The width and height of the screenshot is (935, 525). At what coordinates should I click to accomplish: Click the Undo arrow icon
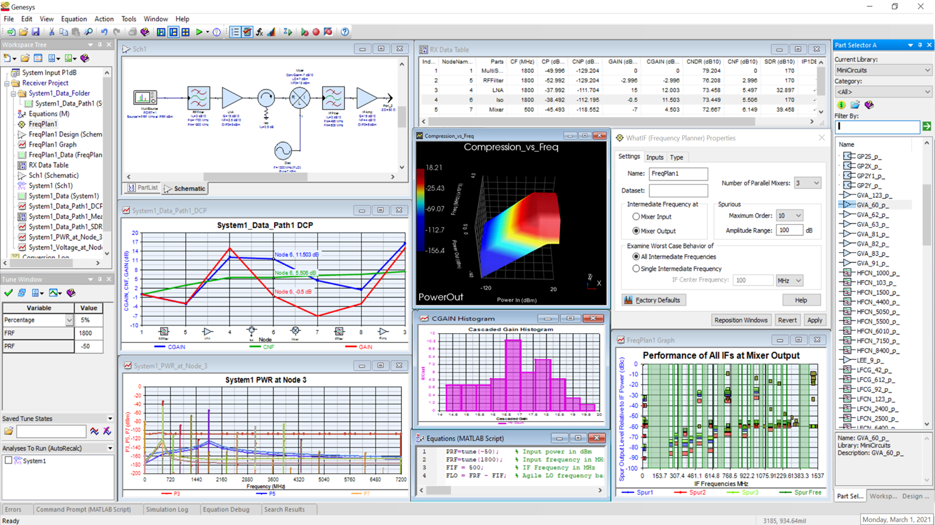(x=104, y=32)
